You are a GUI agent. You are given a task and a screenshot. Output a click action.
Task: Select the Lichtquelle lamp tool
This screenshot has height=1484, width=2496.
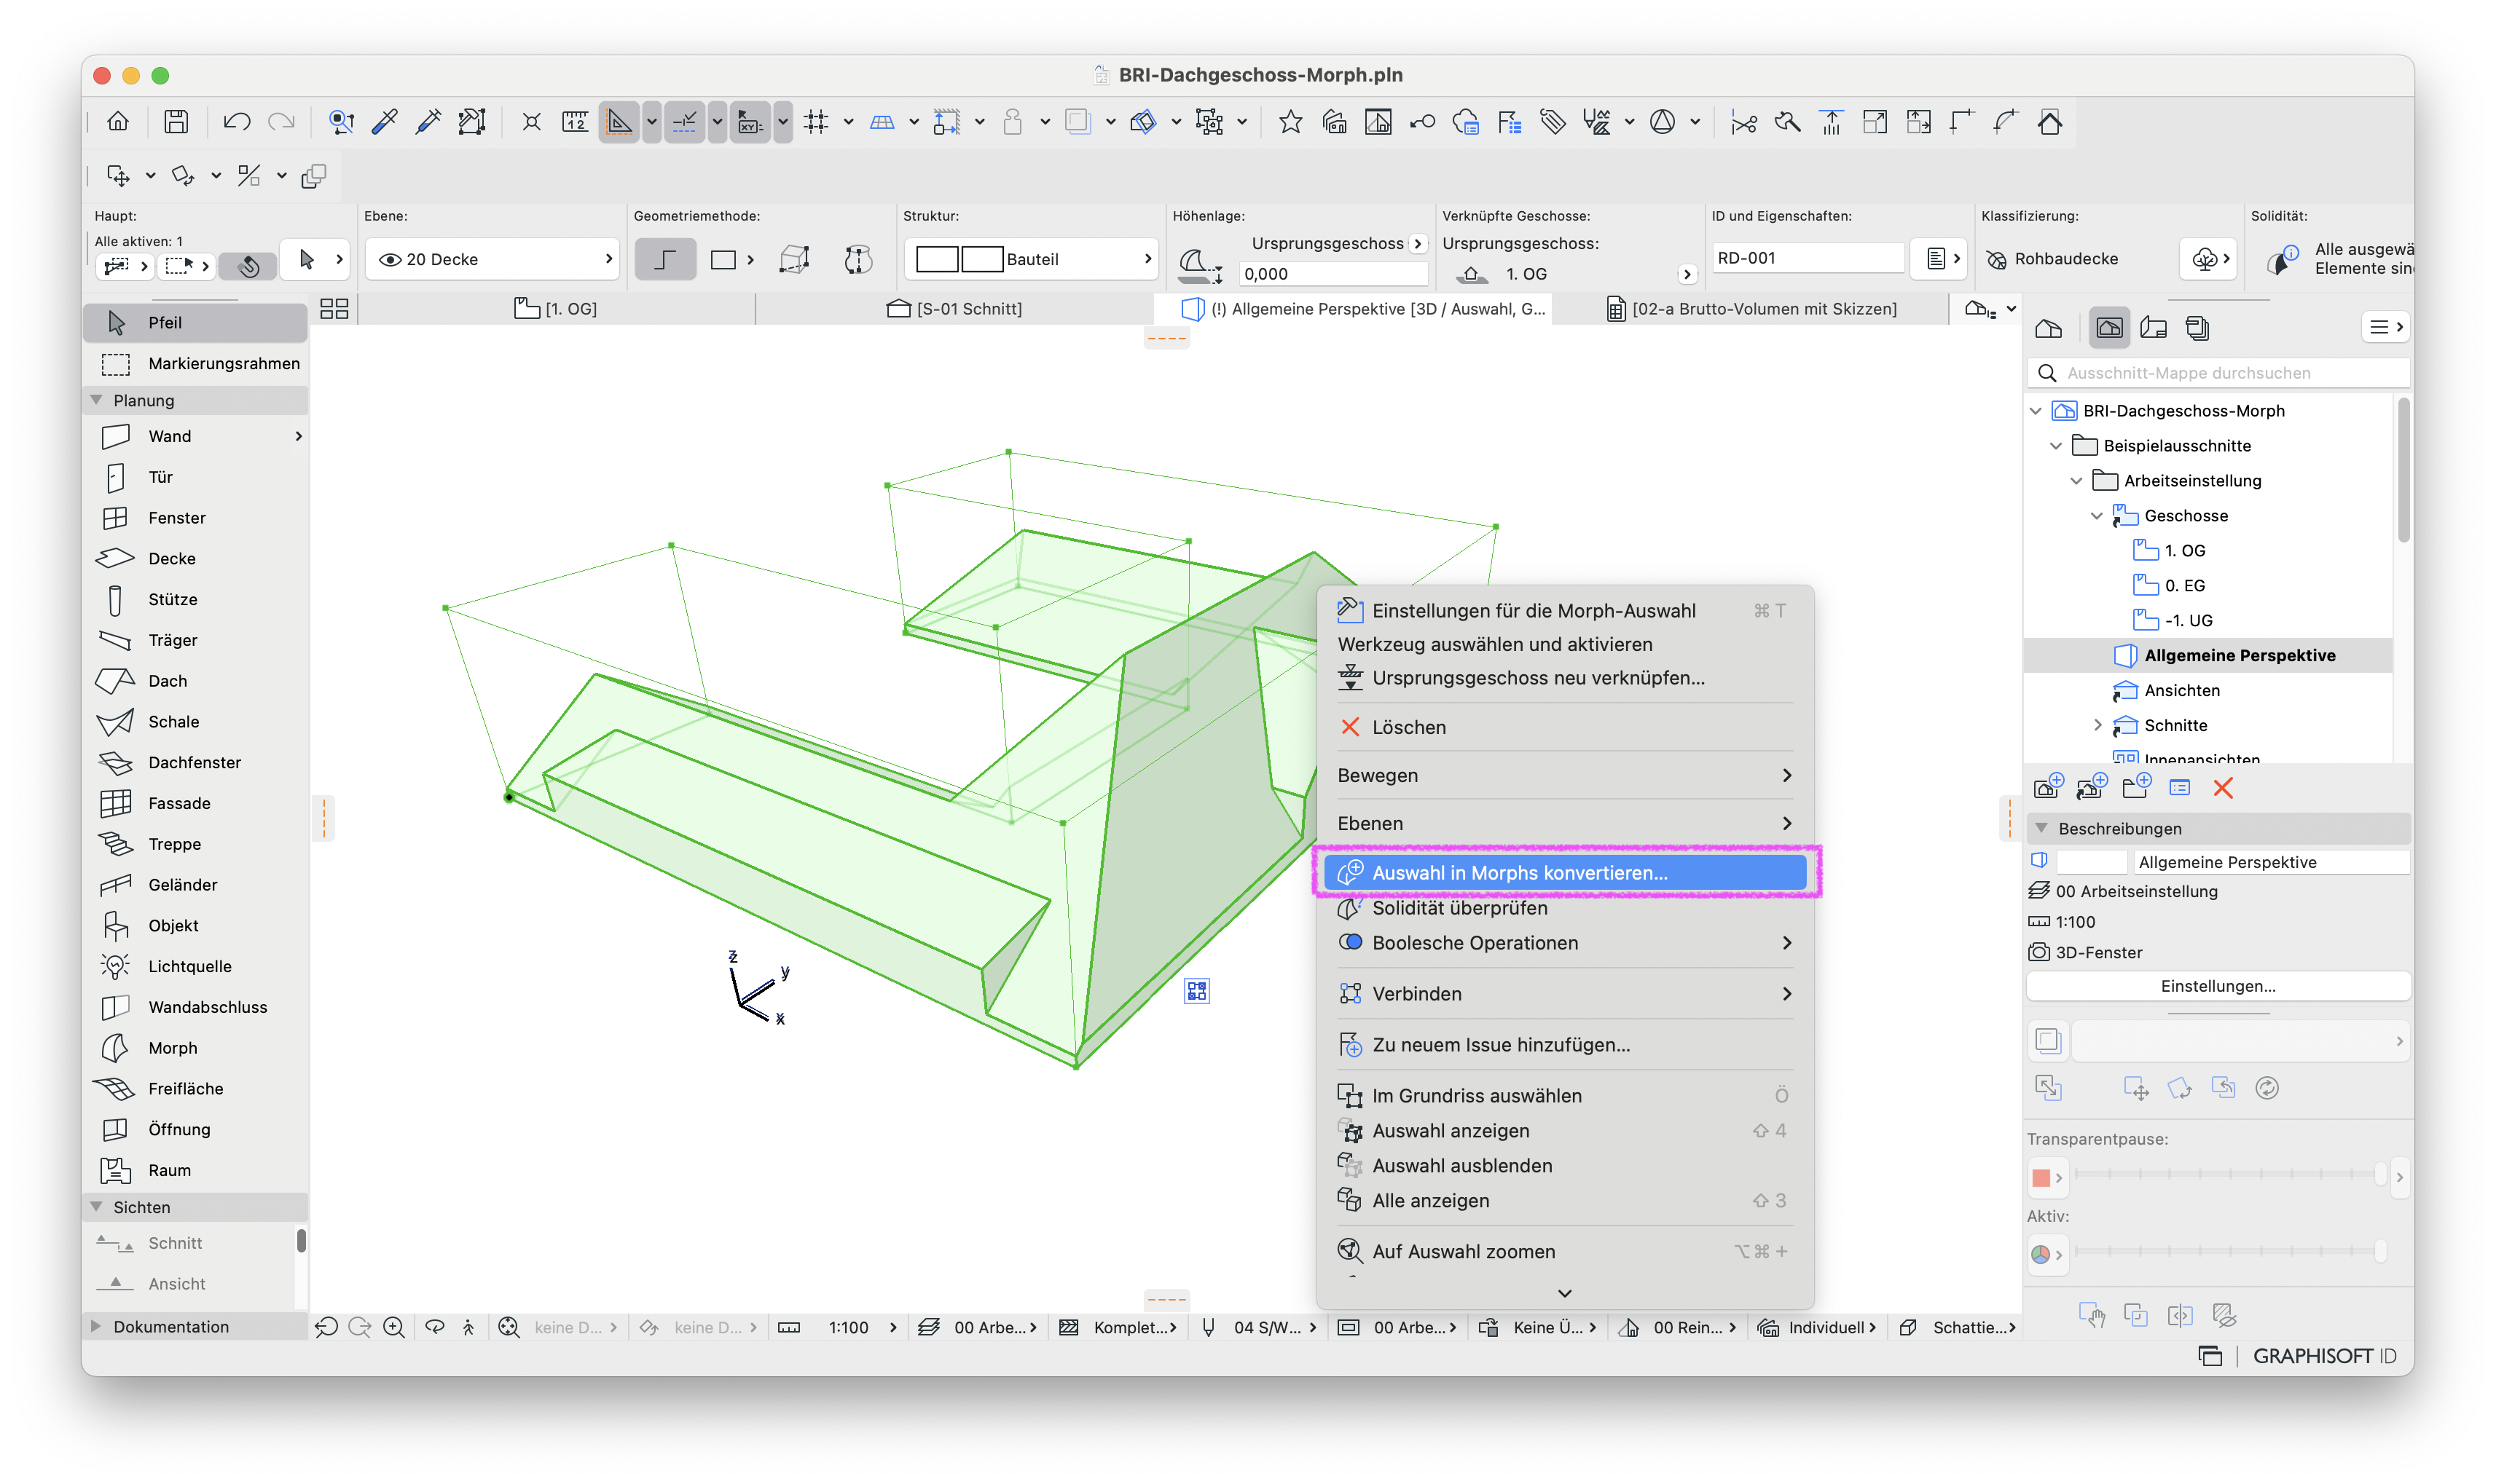tap(195, 966)
